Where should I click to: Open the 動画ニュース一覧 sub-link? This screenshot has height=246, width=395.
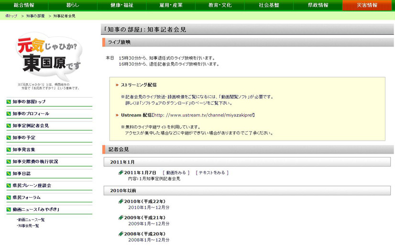(32, 220)
